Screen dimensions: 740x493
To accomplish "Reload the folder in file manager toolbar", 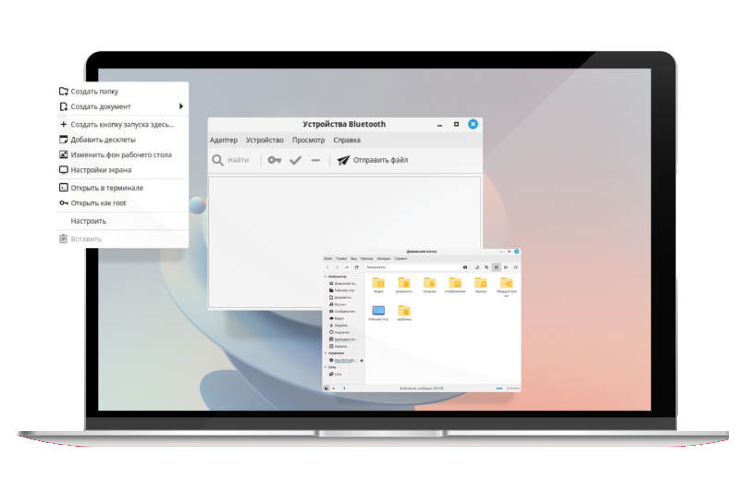I will pyautogui.click(x=357, y=267).
